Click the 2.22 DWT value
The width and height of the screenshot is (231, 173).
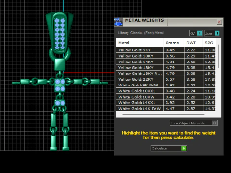click(191, 50)
